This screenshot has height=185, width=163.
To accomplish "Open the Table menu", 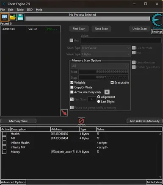I will (x=20, y=10).
